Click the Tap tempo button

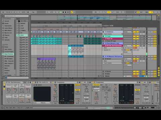tap(3, 12)
